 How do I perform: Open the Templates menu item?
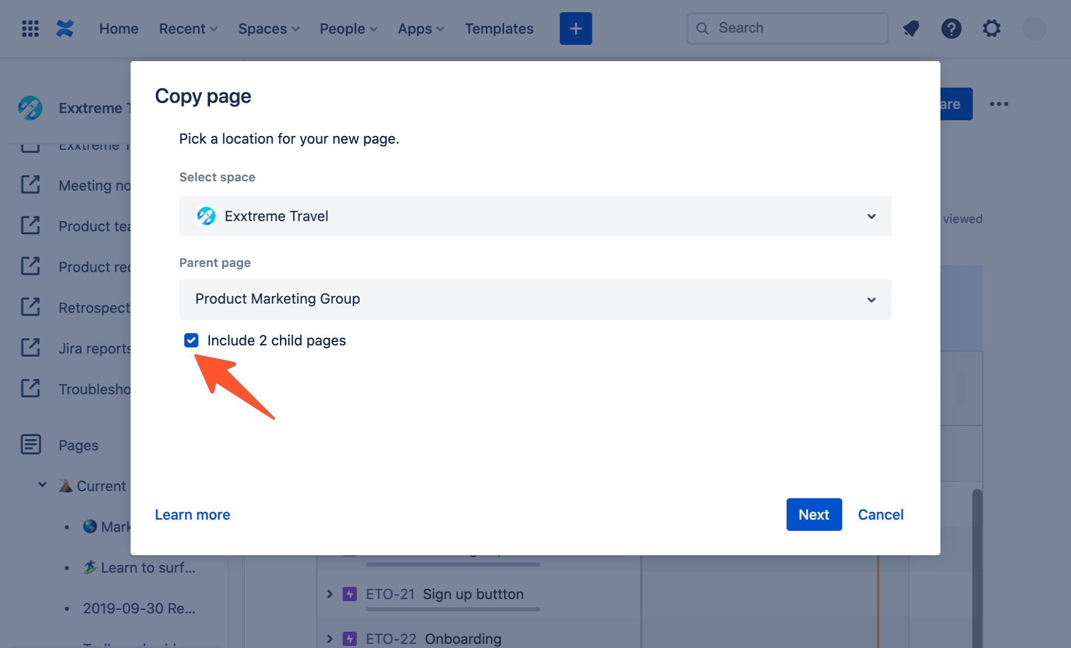tap(499, 29)
